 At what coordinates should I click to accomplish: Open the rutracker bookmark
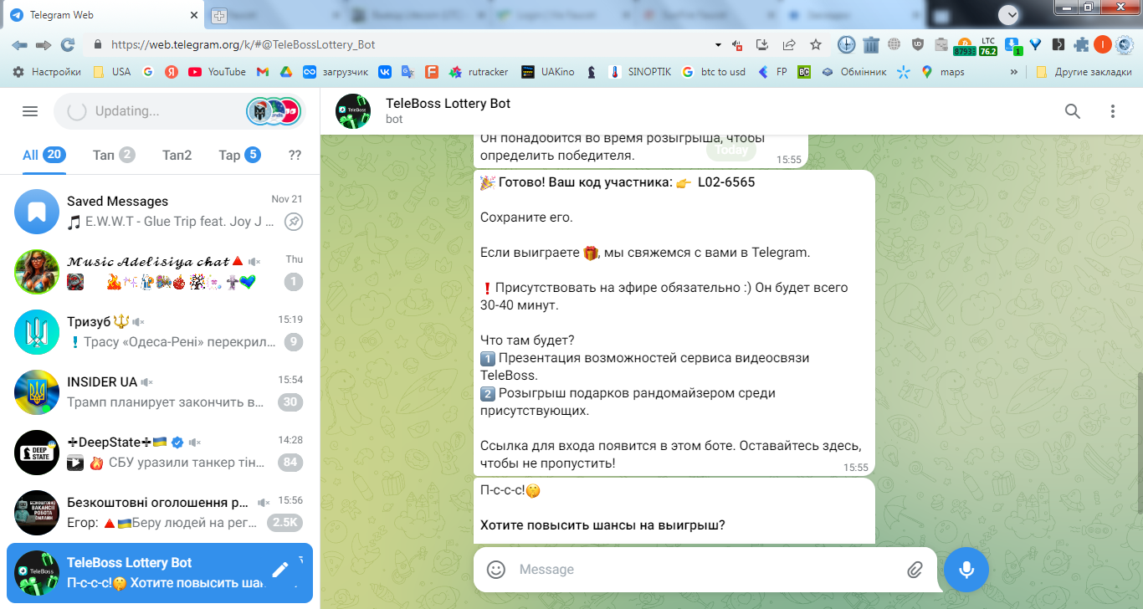(x=479, y=72)
